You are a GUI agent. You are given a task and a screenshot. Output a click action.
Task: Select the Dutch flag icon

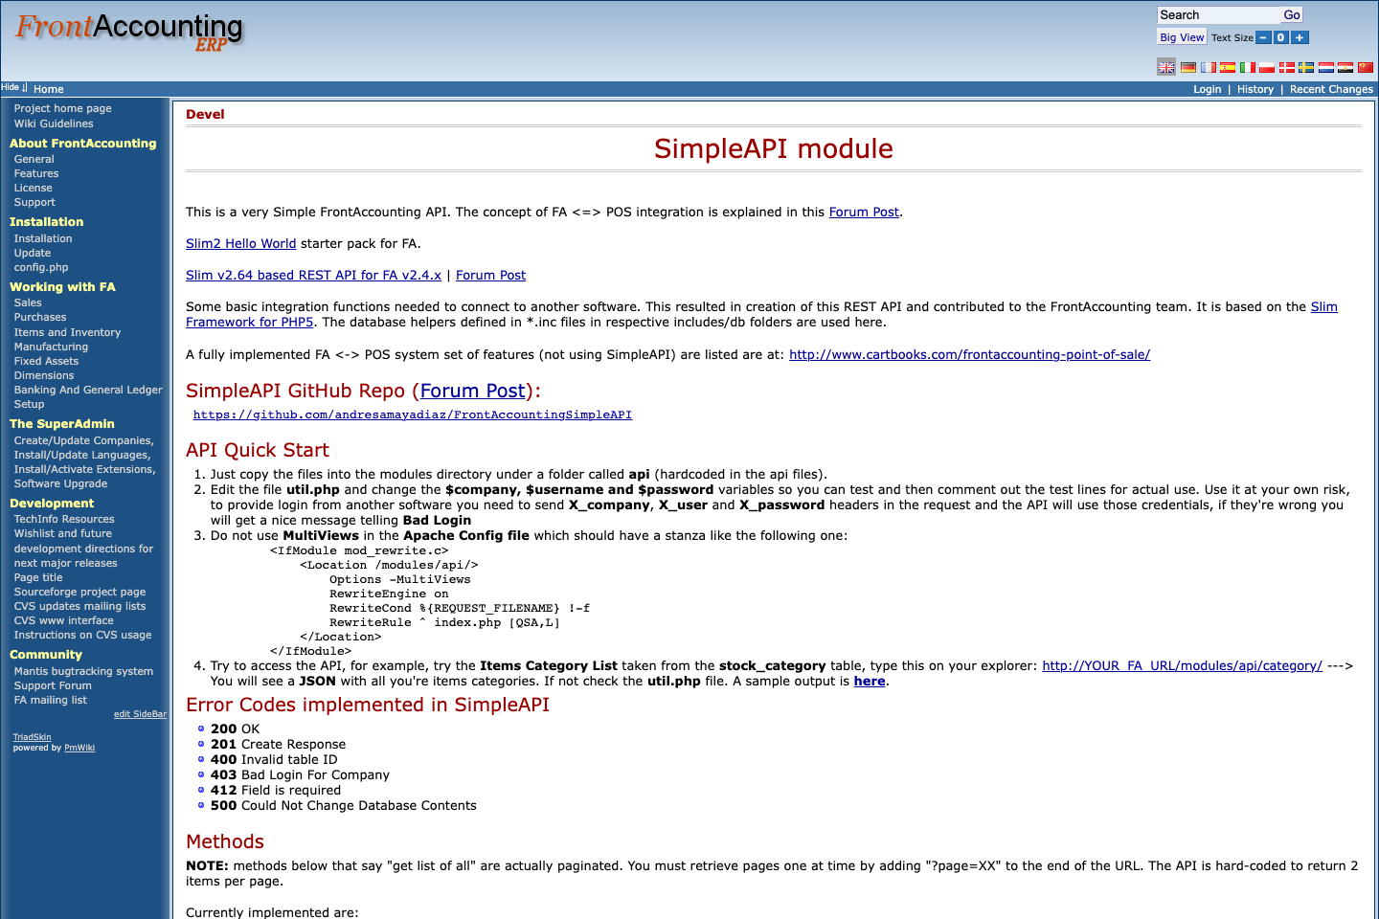pyautogui.click(x=1325, y=67)
